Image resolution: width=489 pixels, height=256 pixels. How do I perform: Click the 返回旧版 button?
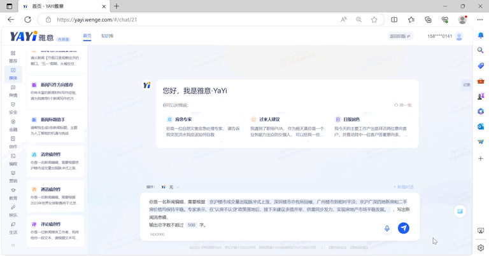tap(400, 36)
